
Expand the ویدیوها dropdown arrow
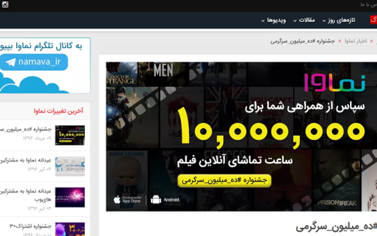[x=263, y=21]
